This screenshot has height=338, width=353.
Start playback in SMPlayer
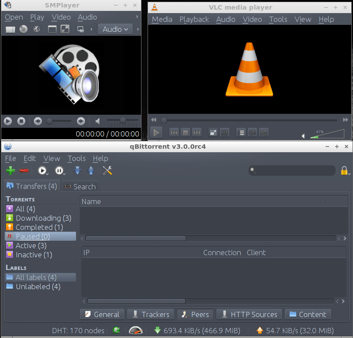[x=8, y=121]
